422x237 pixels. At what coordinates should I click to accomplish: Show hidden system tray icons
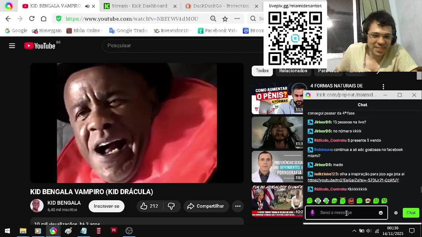[354, 231]
